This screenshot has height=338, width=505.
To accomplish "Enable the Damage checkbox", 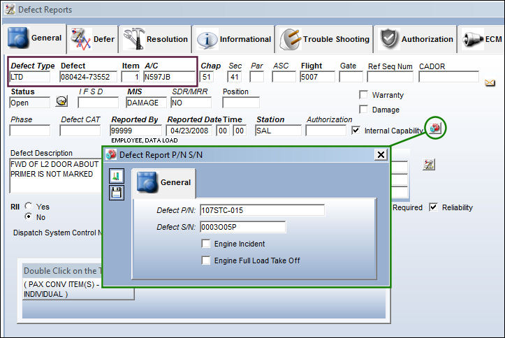I will point(363,110).
